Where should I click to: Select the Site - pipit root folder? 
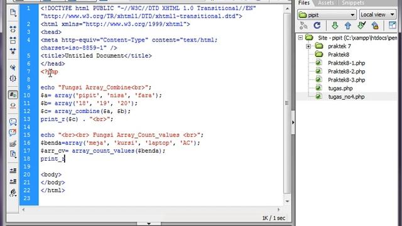pos(357,38)
